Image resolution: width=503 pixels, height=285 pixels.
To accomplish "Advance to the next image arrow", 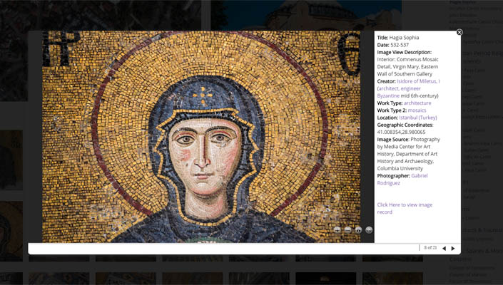I will [453, 248].
